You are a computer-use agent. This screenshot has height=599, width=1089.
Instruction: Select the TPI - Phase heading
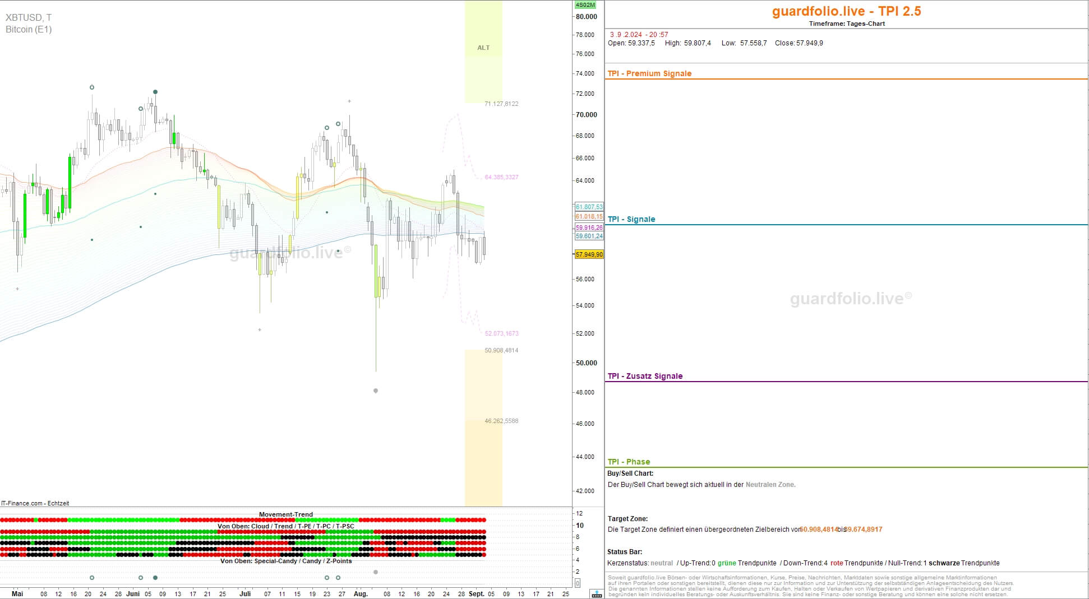tap(629, 462)
